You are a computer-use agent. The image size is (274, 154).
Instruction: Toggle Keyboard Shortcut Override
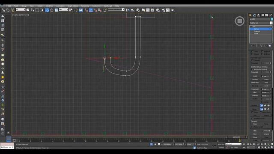(81, 10)
